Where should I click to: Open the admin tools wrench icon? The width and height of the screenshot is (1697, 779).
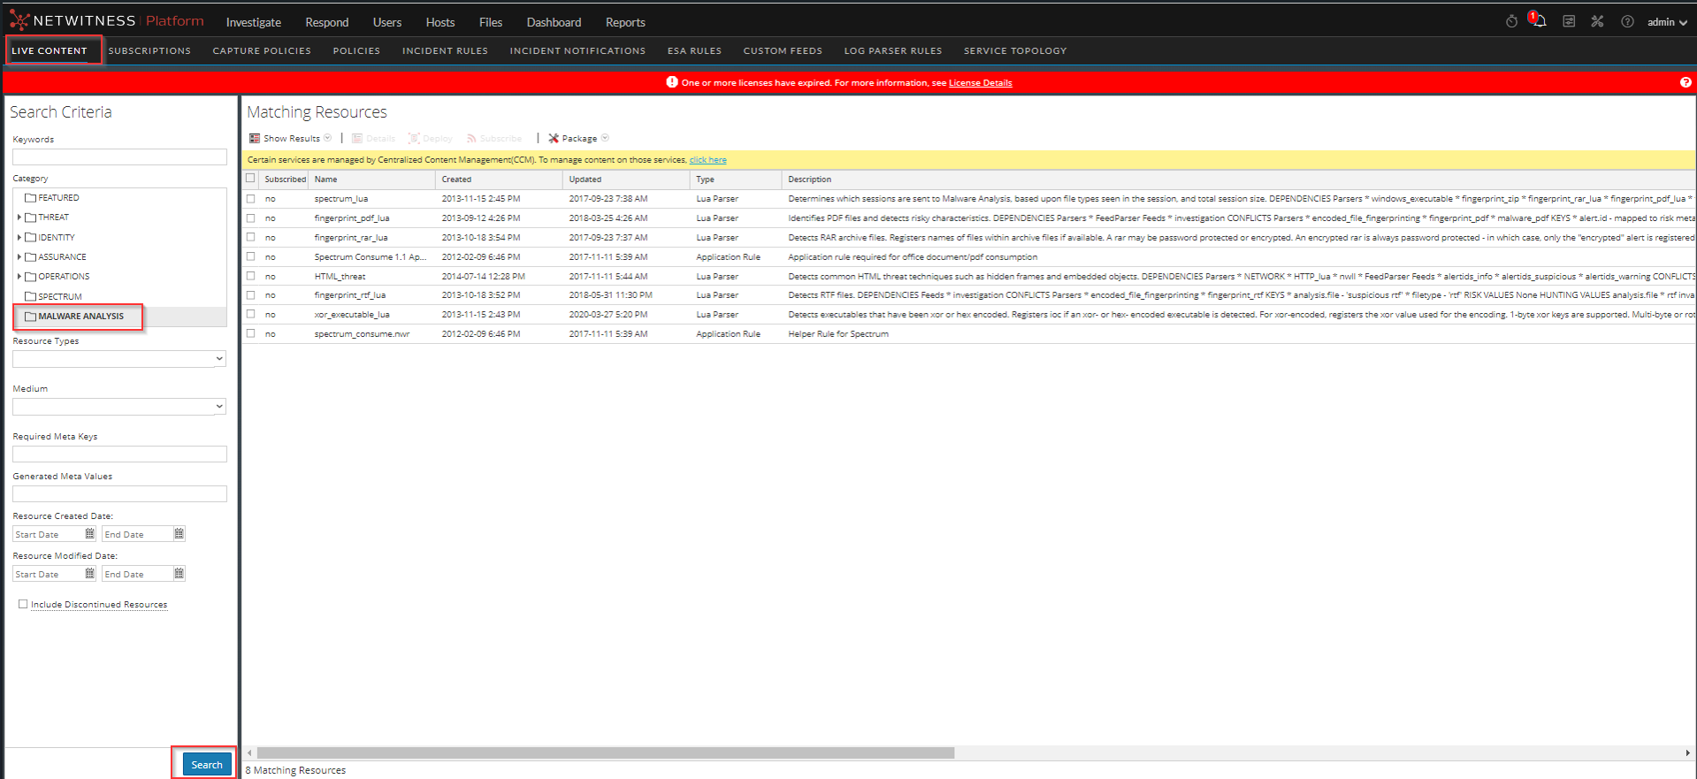1597,21
